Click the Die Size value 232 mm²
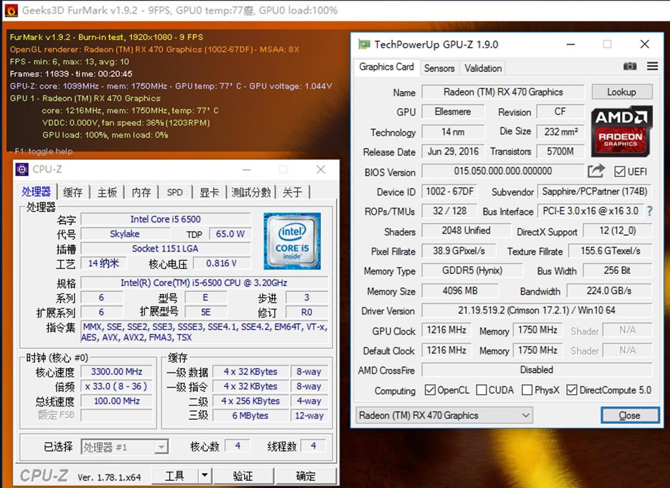The width and height of the screenshot is (670, 488). pos(561,131)
